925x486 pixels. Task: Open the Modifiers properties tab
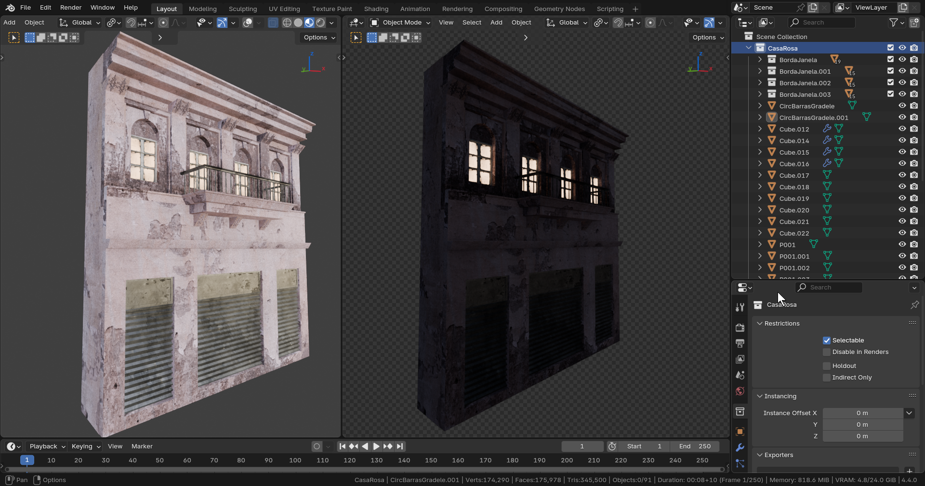pyautogui.click(x=740, y=447)
